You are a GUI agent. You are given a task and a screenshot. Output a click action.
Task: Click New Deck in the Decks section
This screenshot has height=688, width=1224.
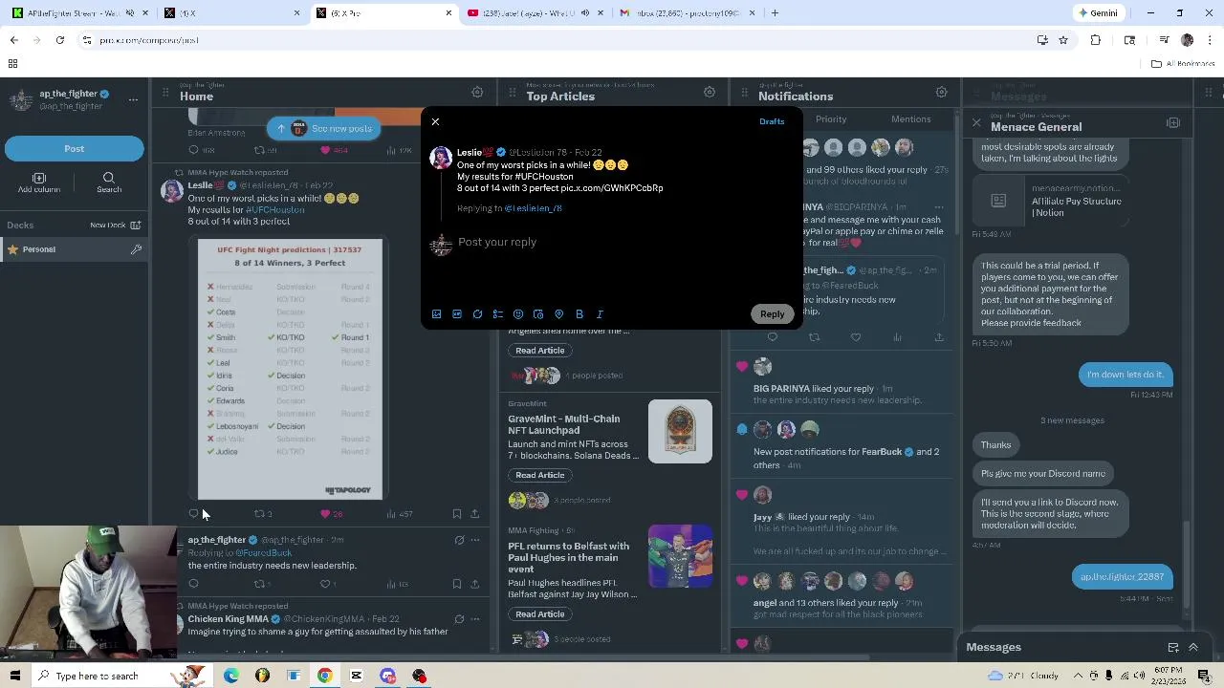[115, 226]
